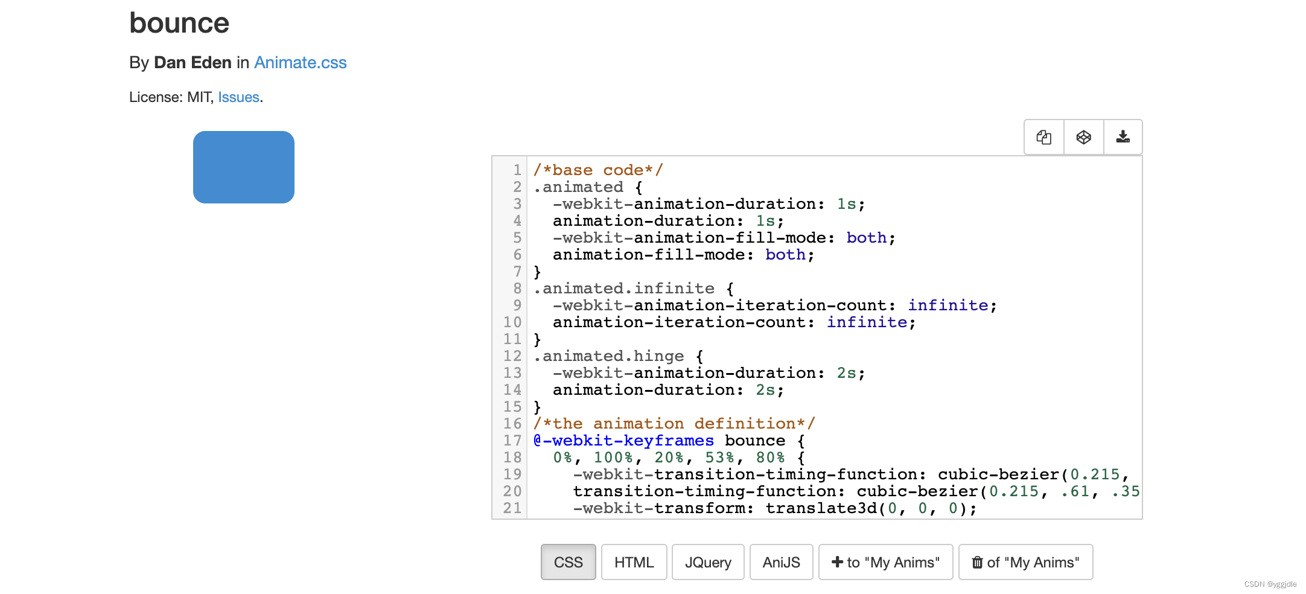Viewport: 1306px width, 594px height.
Task: Click "/*the animation definition*/" comment
Action: (674, 424)
